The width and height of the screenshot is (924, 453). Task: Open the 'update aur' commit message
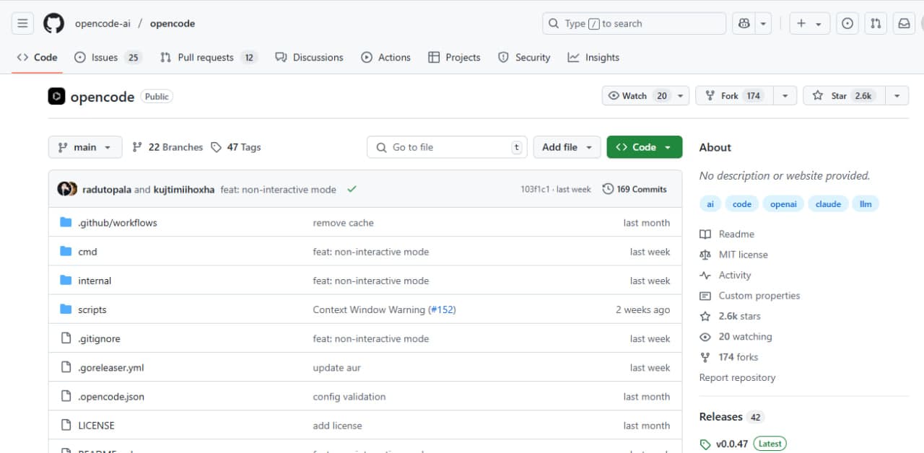coord(336,367)
